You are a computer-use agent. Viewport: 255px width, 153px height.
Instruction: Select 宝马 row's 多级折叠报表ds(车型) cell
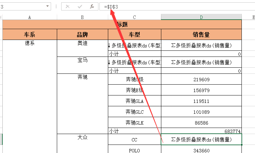pyautogui.click(x=135, y=62)
